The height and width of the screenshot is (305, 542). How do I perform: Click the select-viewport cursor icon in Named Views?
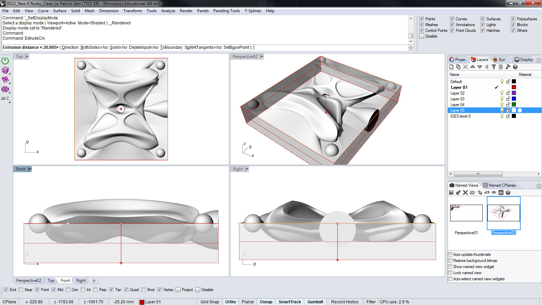point(480,192)
